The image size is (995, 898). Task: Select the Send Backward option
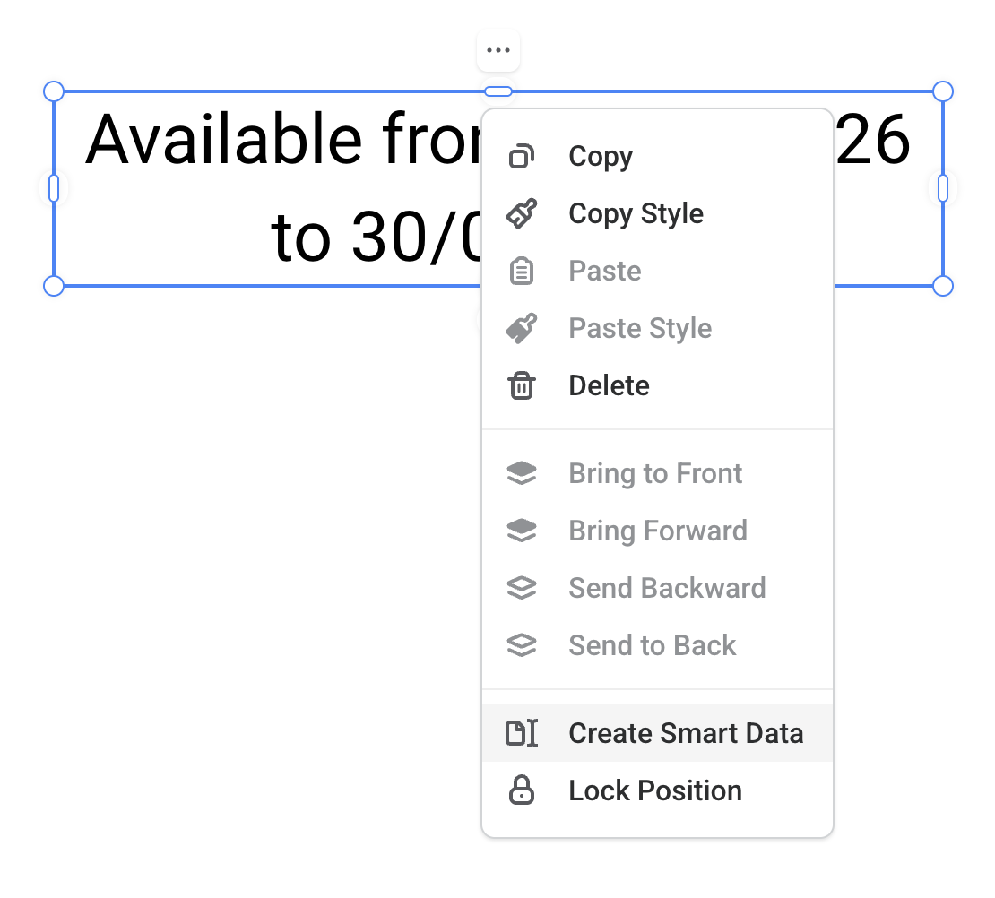tap(657, 588)
